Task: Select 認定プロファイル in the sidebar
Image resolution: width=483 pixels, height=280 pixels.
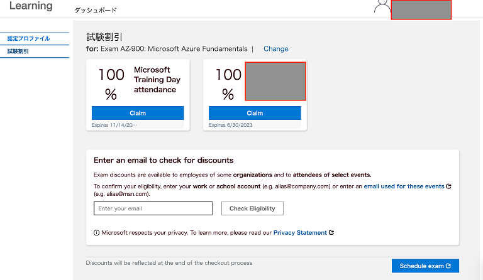Action: [x=28, y=39]
